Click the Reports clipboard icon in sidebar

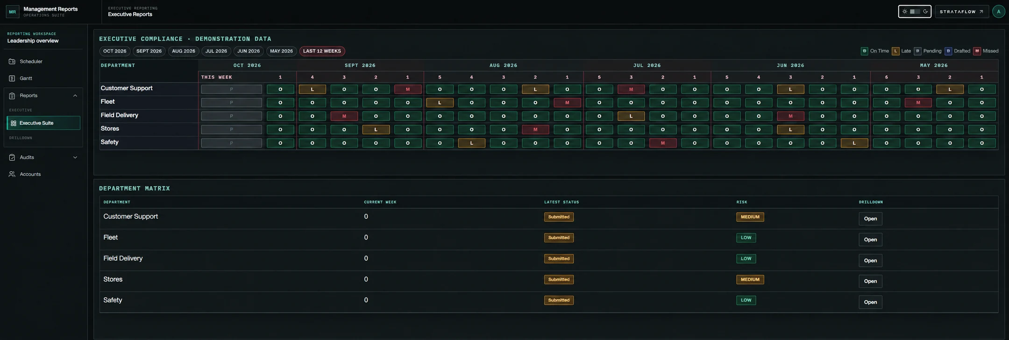click(x=12, y=96)
